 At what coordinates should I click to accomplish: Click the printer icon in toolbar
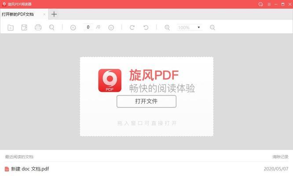38,27
